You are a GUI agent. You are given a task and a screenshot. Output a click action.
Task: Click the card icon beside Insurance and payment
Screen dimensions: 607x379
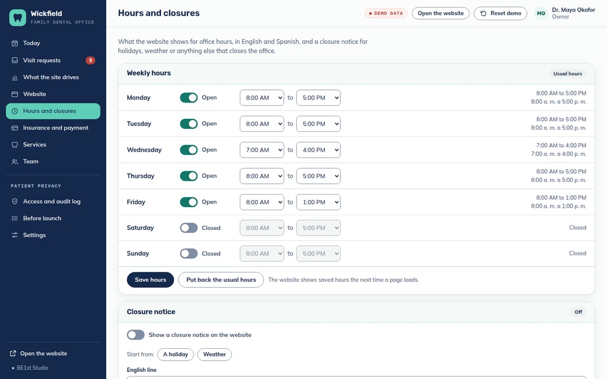[x=15, y=128]
